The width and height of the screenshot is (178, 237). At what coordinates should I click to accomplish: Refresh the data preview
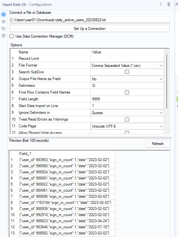pos(158,144)
